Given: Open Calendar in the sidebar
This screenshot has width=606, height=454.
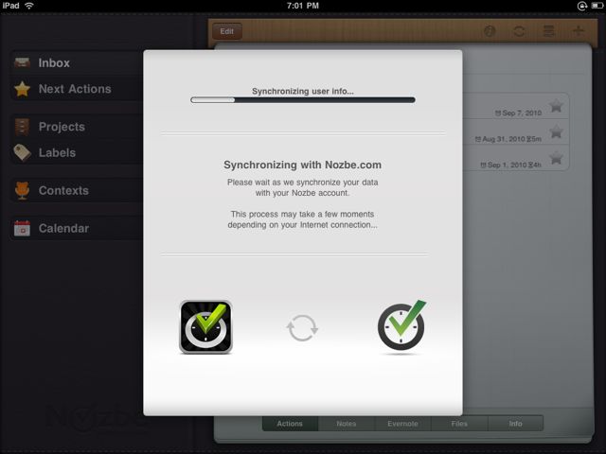Looking at the screenshot, I should coord(77,228).
